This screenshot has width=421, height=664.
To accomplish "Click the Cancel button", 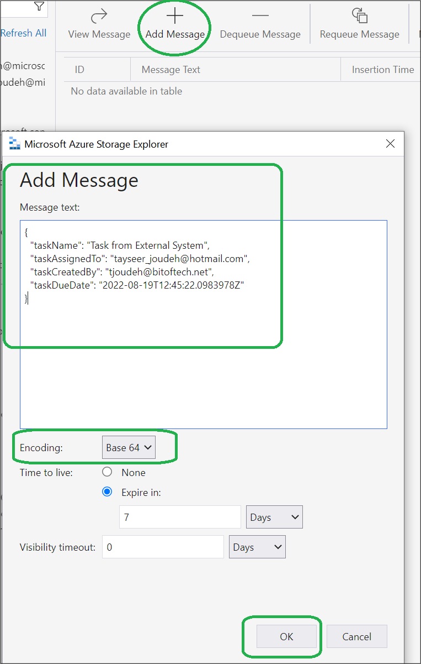I will click(x=356, y=636).
